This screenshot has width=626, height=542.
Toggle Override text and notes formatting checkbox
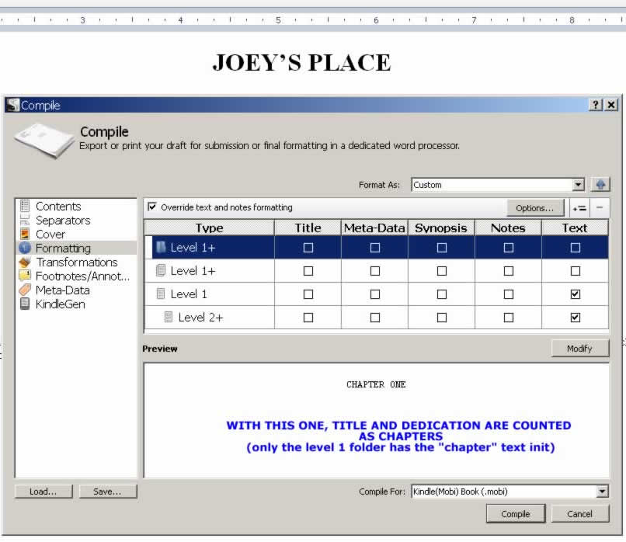[x=151, y=207]
